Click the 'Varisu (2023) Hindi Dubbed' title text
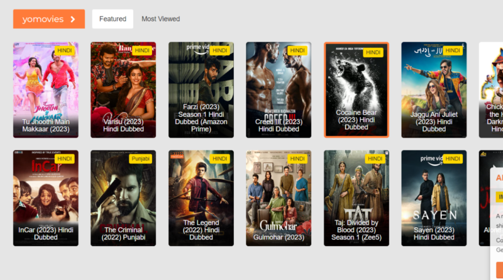 (123, 125)
